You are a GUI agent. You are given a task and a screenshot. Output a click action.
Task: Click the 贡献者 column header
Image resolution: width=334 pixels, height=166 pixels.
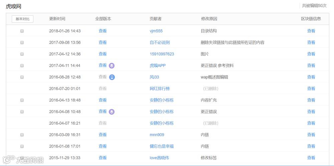[156, 19]
